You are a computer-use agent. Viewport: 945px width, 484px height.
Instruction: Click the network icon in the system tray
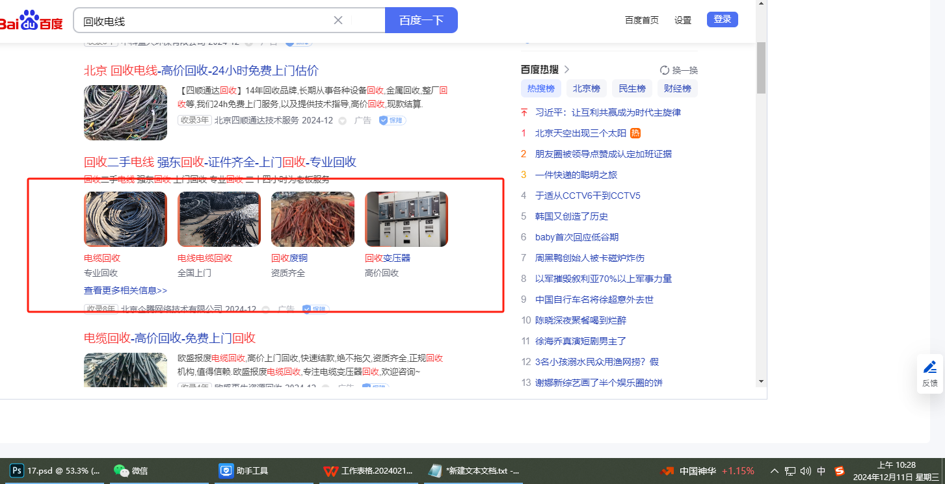click(790, 471)
